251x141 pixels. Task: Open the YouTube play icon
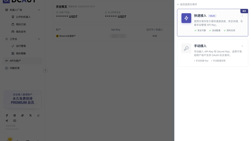point(14,121)
